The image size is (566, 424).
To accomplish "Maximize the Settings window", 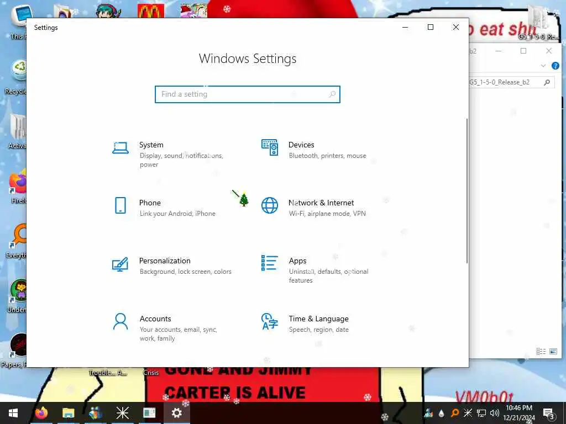I will [x=430, y=28].
